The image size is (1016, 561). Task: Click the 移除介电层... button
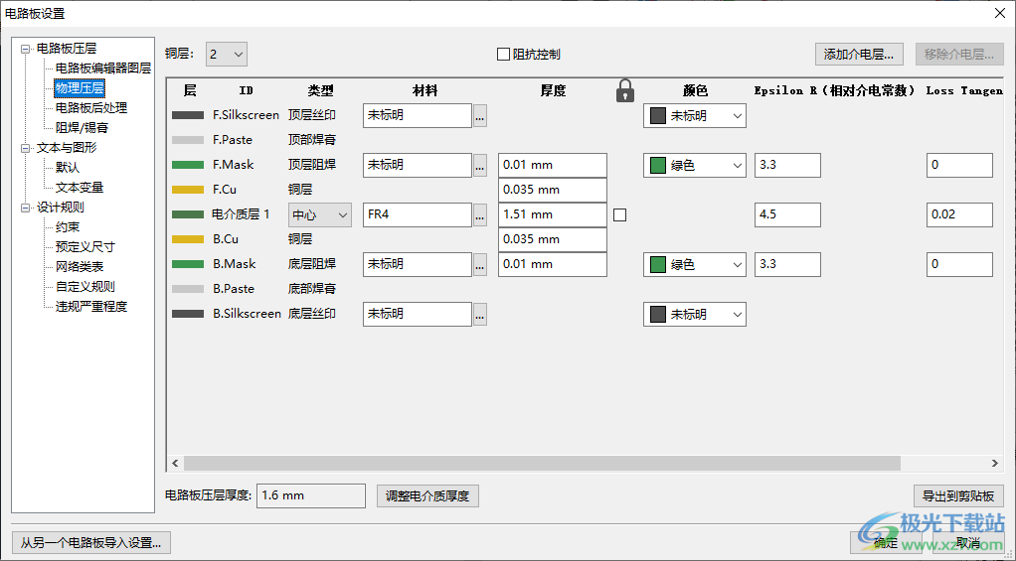(959, 55)
